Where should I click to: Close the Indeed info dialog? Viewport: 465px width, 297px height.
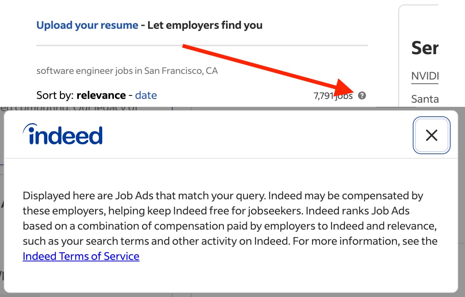pyautogui.click(x=431, y=135)
